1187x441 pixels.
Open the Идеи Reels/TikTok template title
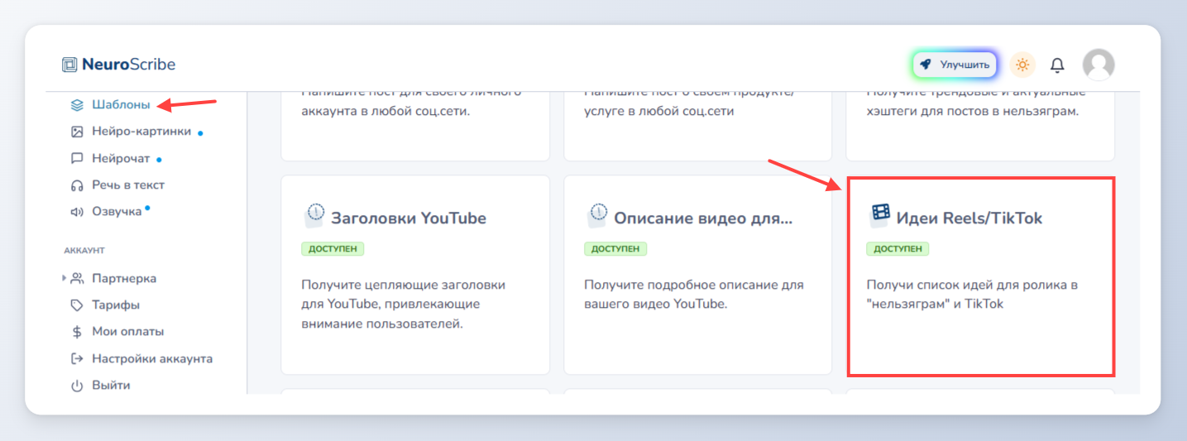(x=969, y=218)
